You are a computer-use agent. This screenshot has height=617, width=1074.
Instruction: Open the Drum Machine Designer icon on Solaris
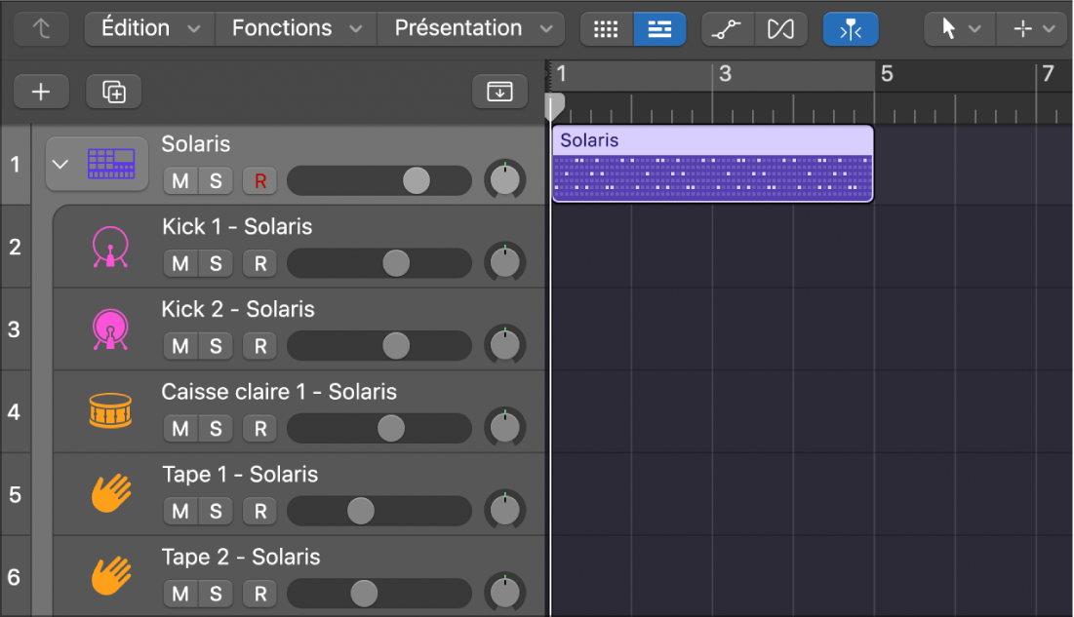[x=111, y=164]
